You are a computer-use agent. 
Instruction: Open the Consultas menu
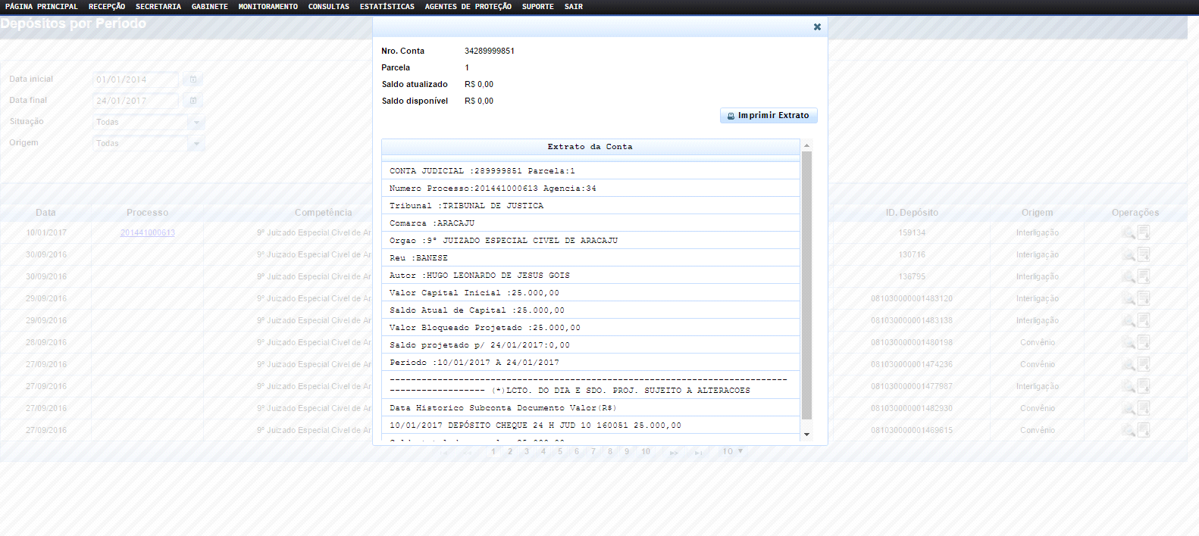(x=328, y=7)
